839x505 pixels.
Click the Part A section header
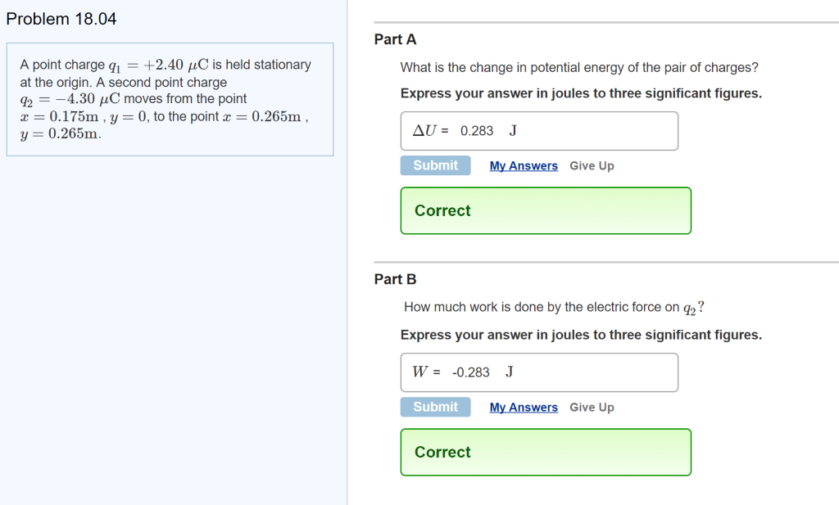[395, 39]
